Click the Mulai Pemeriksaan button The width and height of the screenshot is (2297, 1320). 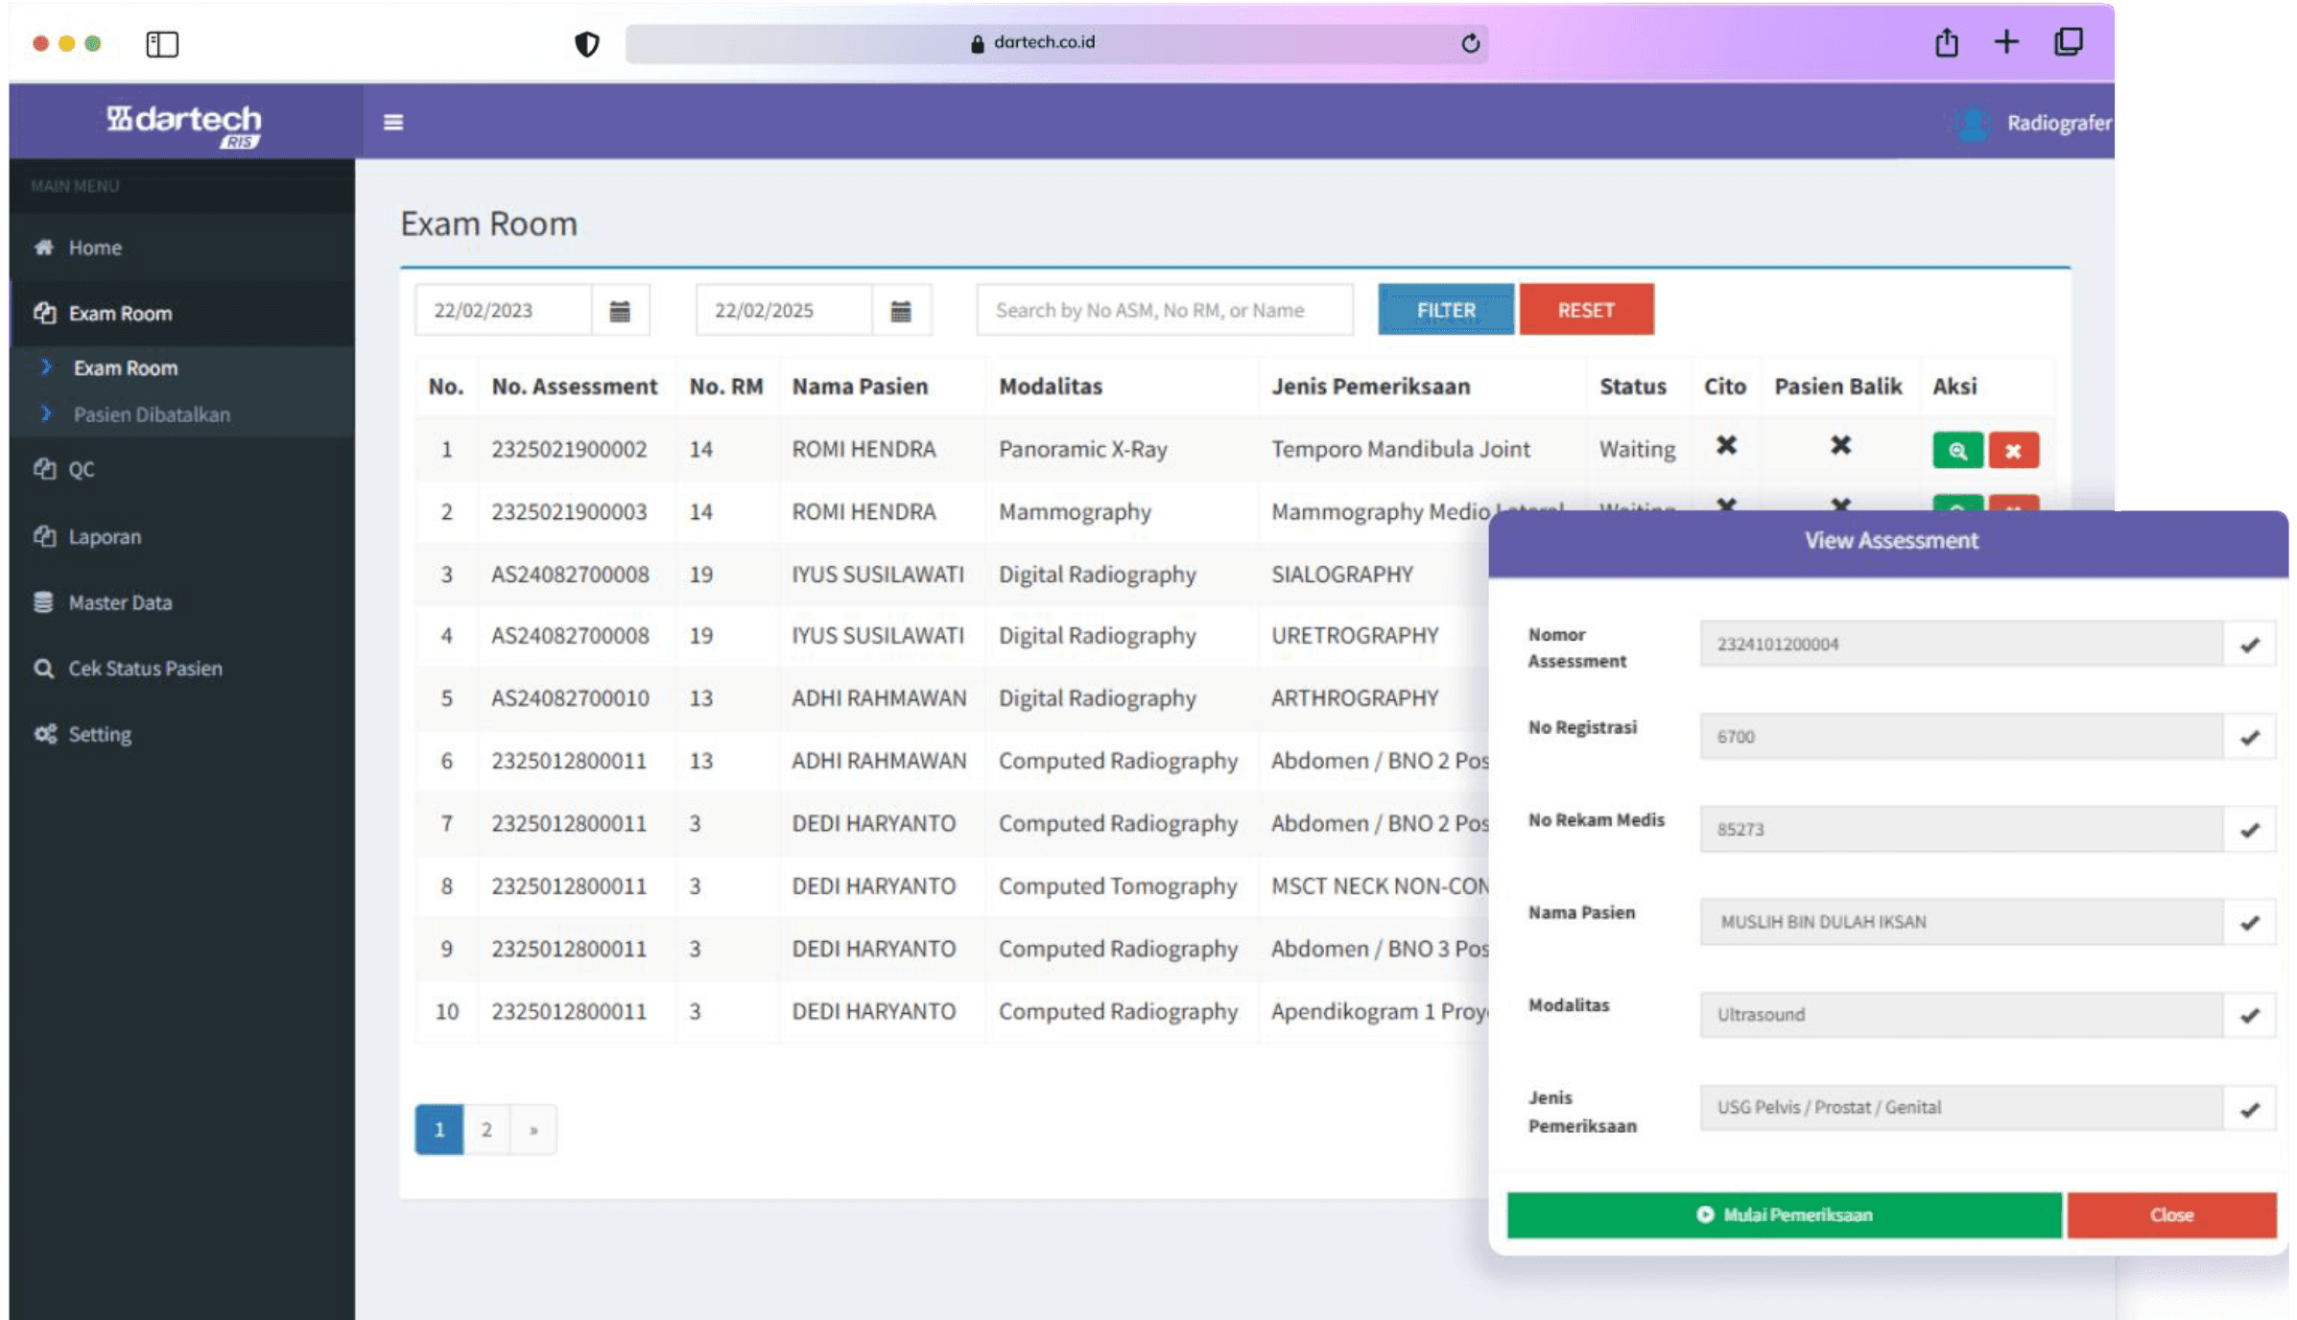click(1784, 1215)
